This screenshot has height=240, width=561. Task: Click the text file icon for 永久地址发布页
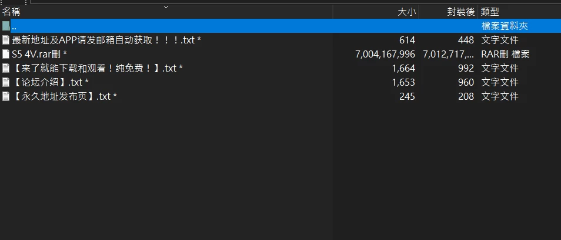(6, 96)
